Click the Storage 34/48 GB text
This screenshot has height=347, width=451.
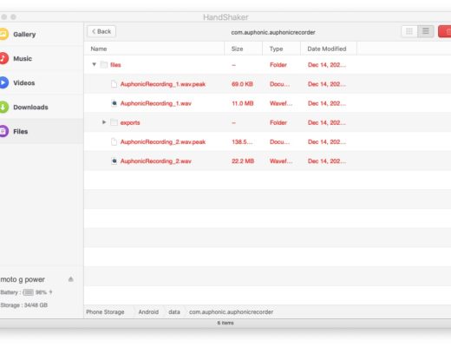[x=24, y=305]
